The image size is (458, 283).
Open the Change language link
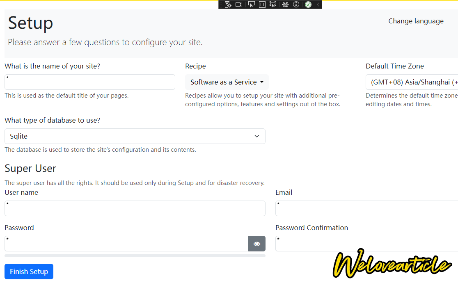[x=416, y=21]
